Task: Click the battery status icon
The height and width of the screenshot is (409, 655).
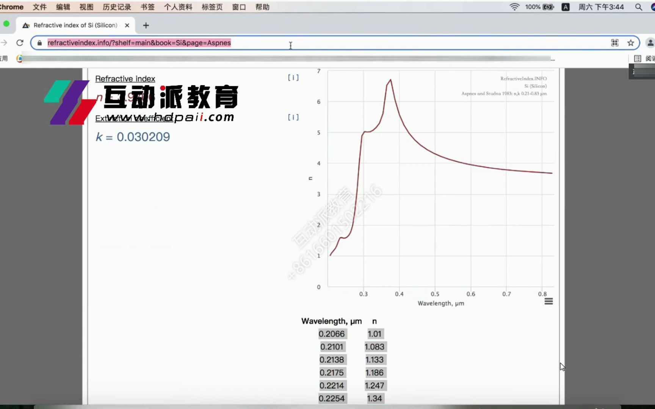Action: (549, 7)
